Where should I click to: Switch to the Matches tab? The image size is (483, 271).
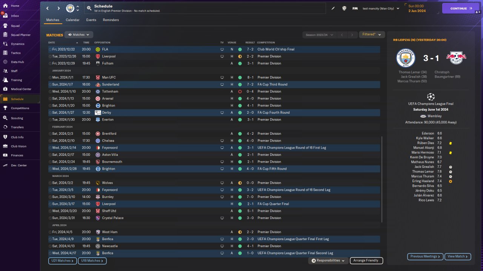[x=53, y=20]
